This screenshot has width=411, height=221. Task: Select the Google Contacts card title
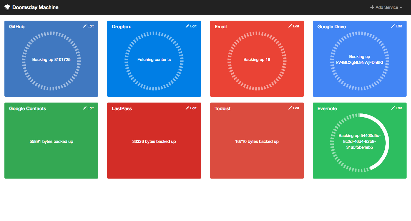tap(28, 108)
